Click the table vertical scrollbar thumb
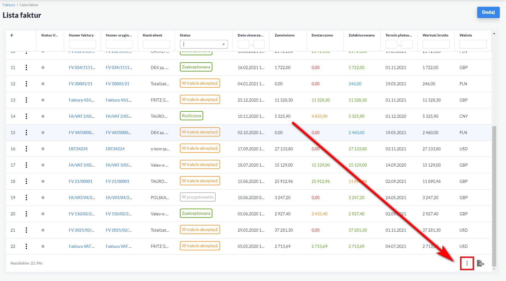 click(494, 196)
